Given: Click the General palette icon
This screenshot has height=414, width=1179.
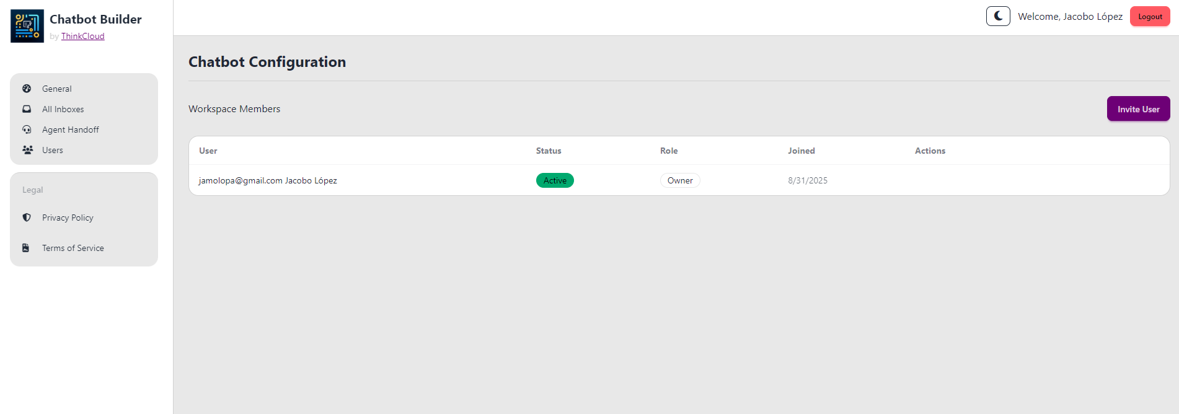Looking at the screenshot, I should [27, 89].
